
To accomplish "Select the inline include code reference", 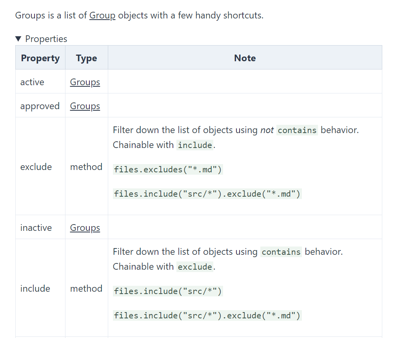I will tap(195, 145).
